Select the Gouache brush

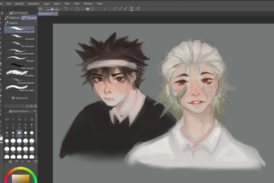19,37
